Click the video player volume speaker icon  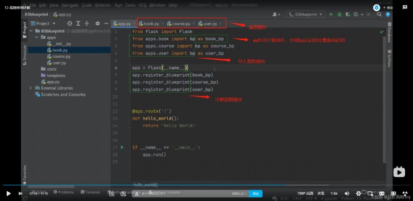tap(347, 194)
